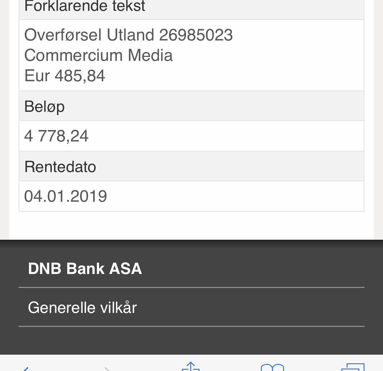Show the open tabs overview
The image size is (383, 371).
353,367
